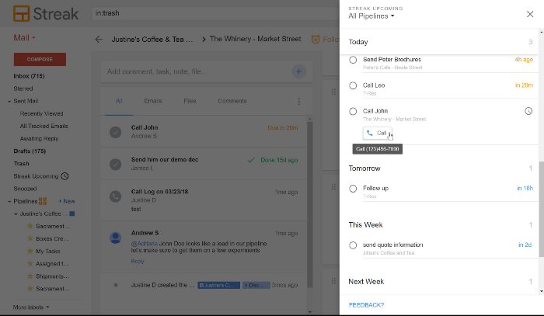
Task: Open the Trash folder
Action: point(21,164)
